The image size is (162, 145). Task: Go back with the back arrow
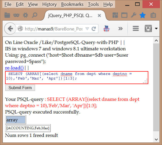[x=10, y=28]
